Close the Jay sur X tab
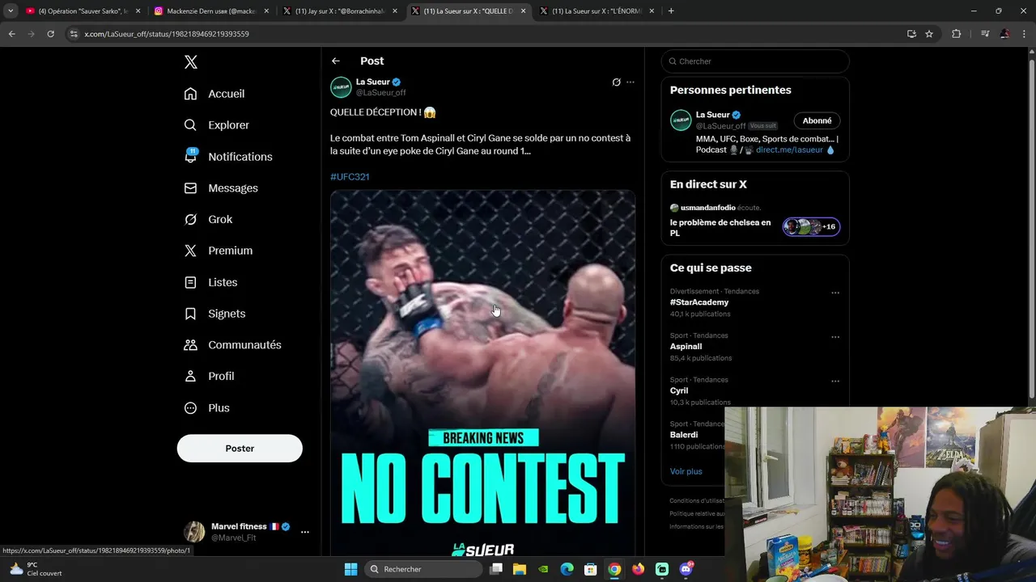 (395, 11)
